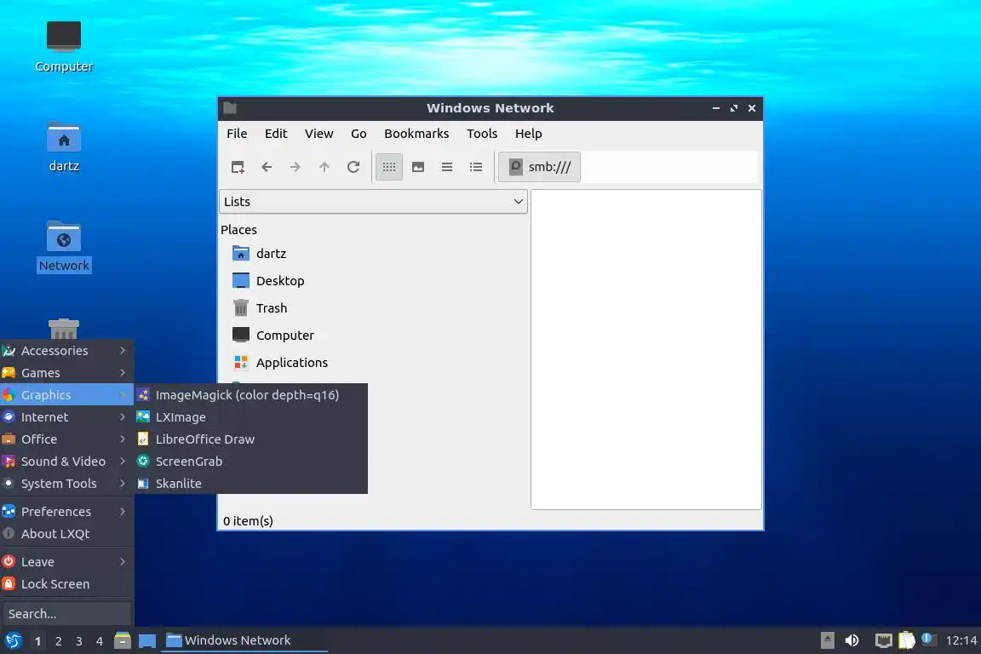Switch to workspace 1
The image size is (981, 654).
tap(38, 641)
